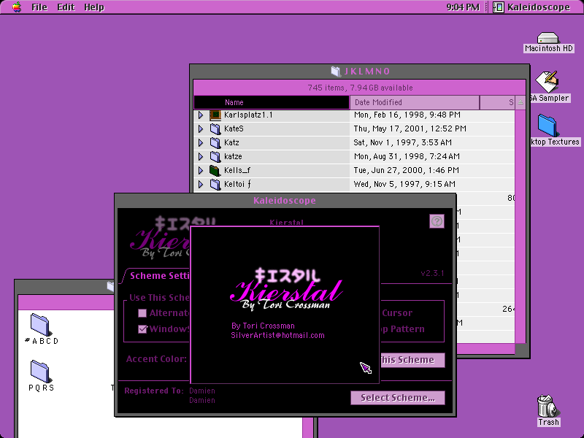Click the green Kells_f item icon
This screenshot has height=438, width=584.
pos(215,171)
